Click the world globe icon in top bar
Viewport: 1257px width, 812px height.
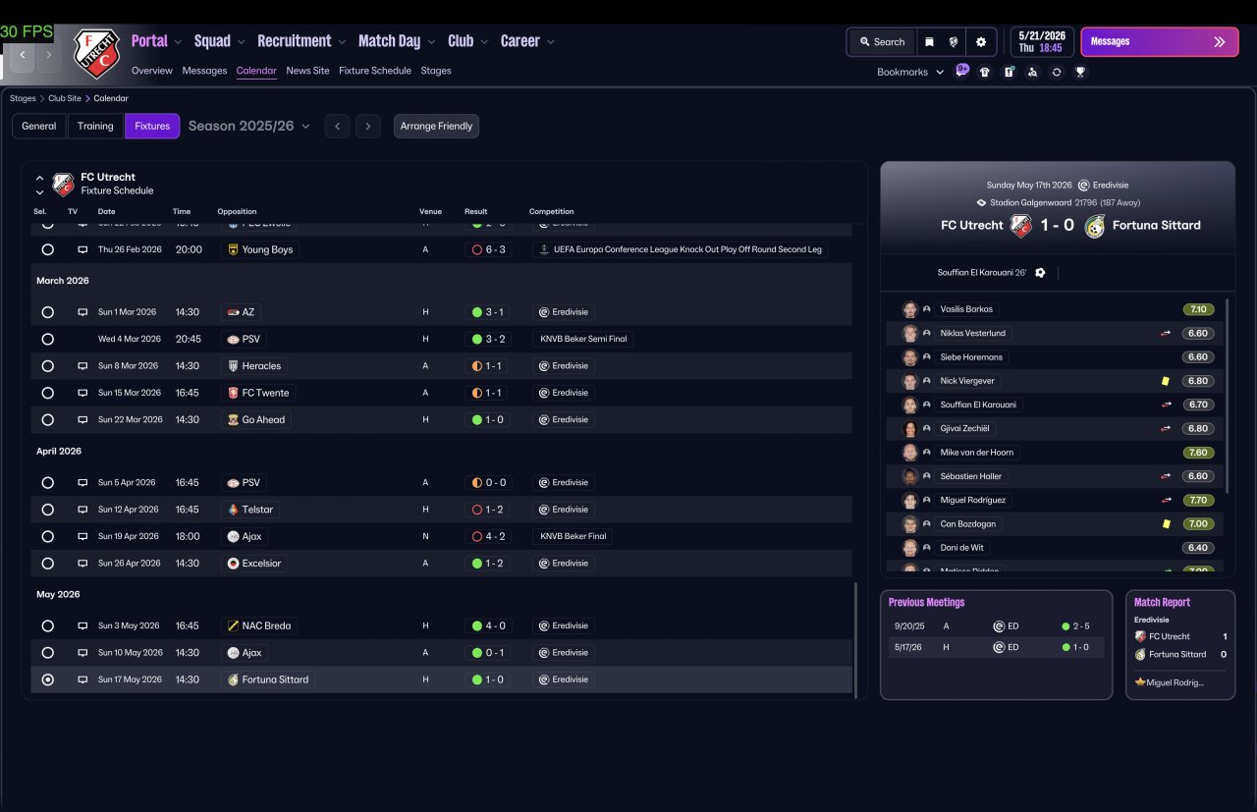coord(953,42)
